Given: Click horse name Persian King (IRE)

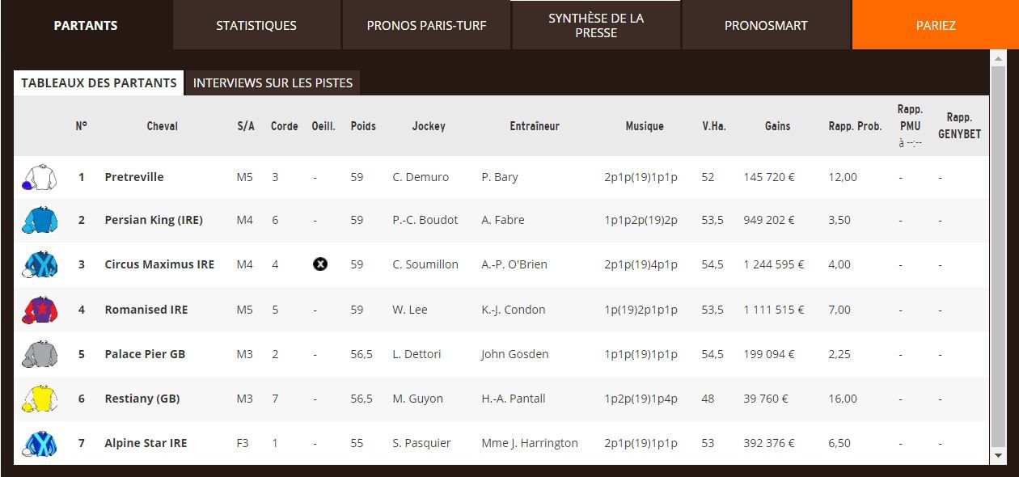Looking at the screenshot, I should click(x=154, y=220).
